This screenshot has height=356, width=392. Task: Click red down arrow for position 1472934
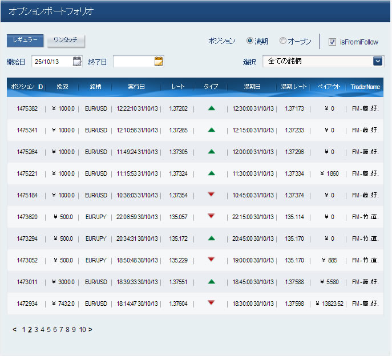[x=211, y=303]
